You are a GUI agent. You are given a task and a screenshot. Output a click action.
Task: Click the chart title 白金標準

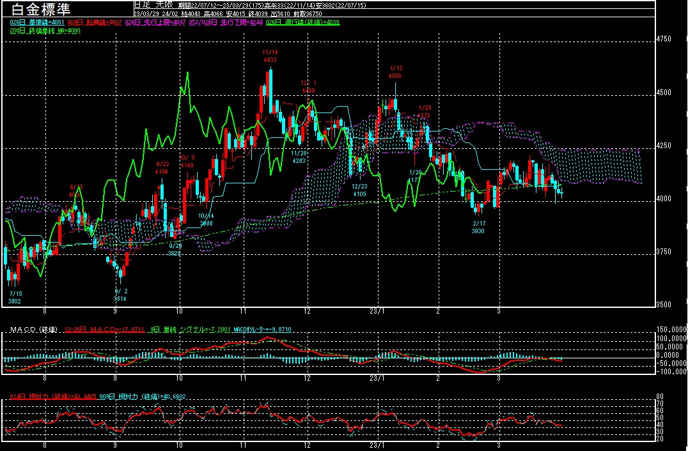click(x=41, y=9)
